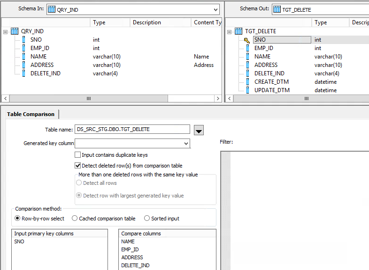Enable Input contains duplicate keys checkbox
The width and height of the screenshot is (369, 270).
tap(78, 155)
